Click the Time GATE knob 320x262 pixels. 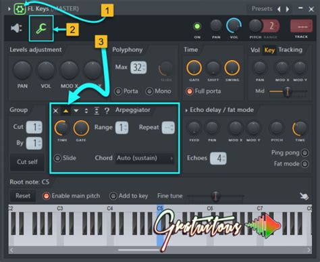point(194,68)
